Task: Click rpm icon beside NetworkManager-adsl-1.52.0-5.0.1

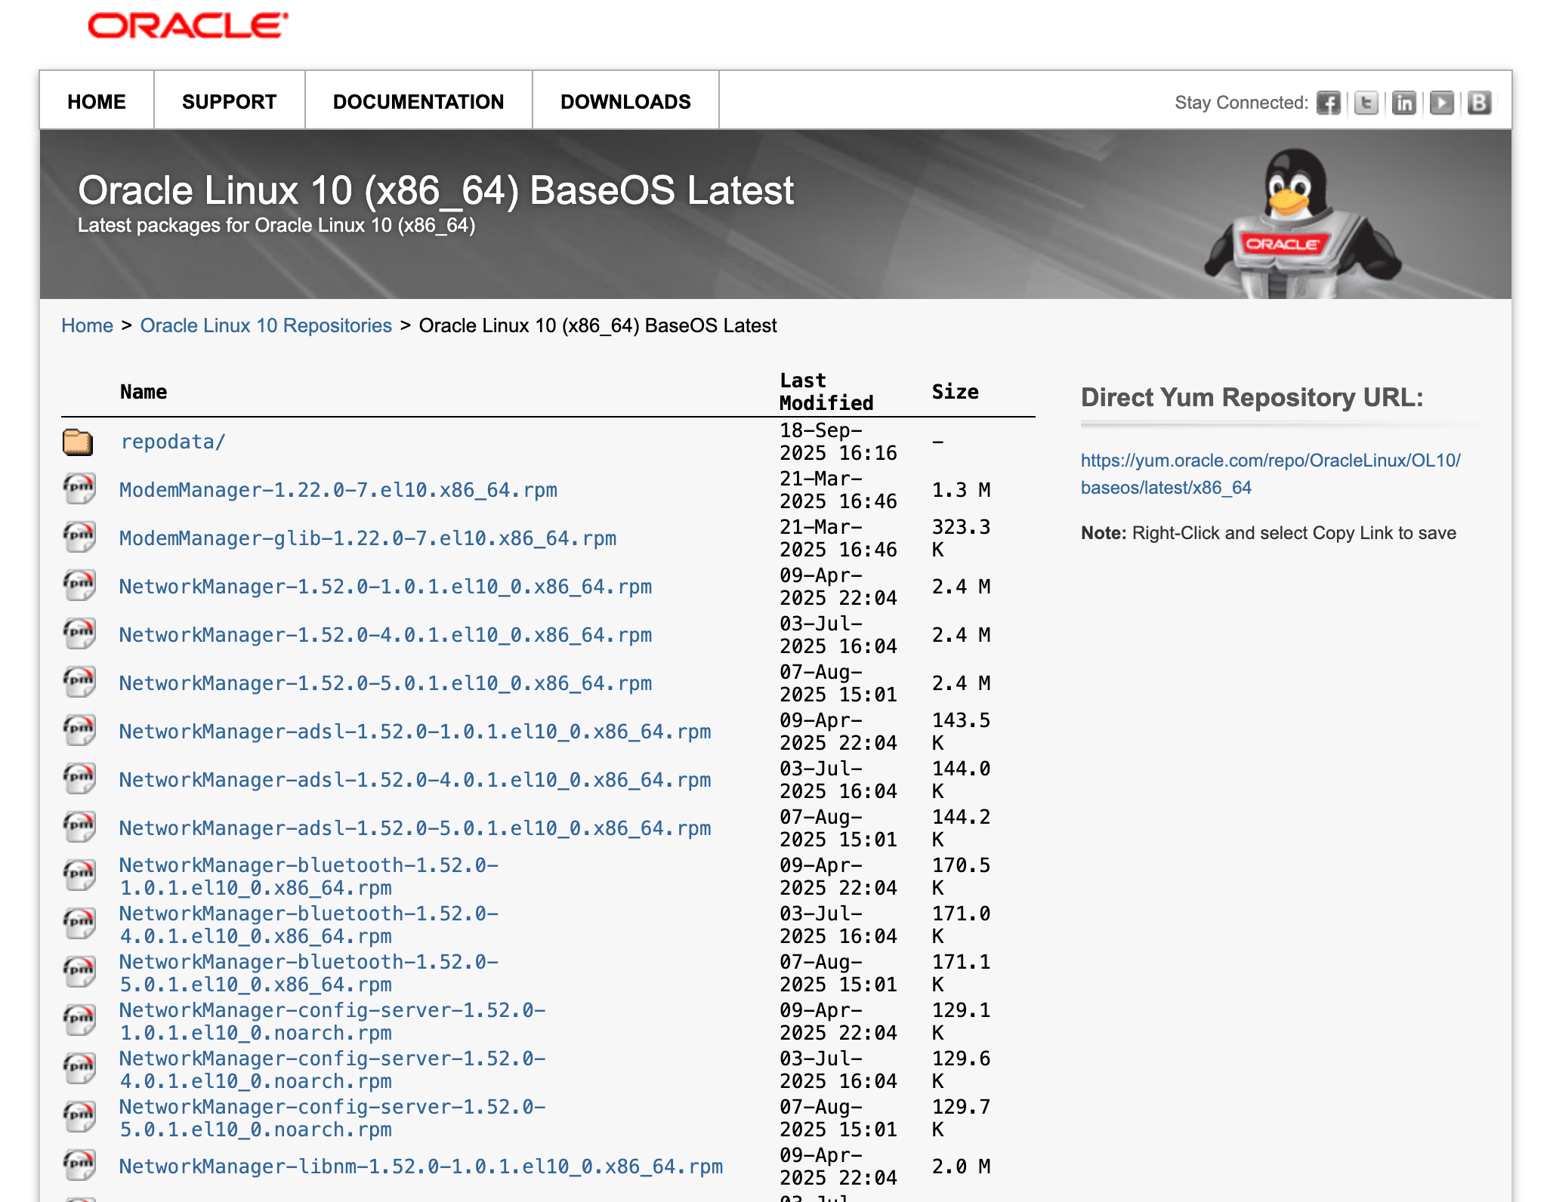Action: click(79, 828)
